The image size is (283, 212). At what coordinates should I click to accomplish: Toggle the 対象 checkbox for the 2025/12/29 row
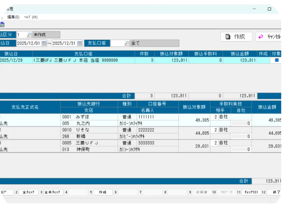tap(277, 60)
